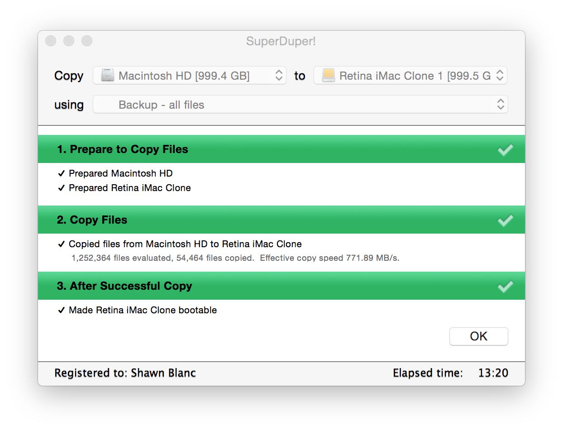Click the SuperDuper! window title

click(281, 41)
